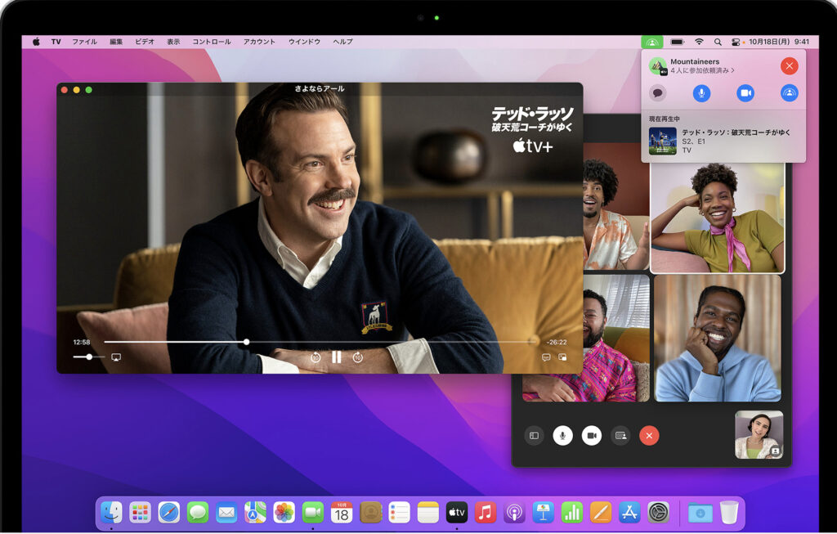This screenshot has width=837, height=534.
Task: Open Mail from the Dock
Action: [x=226, y=513]
